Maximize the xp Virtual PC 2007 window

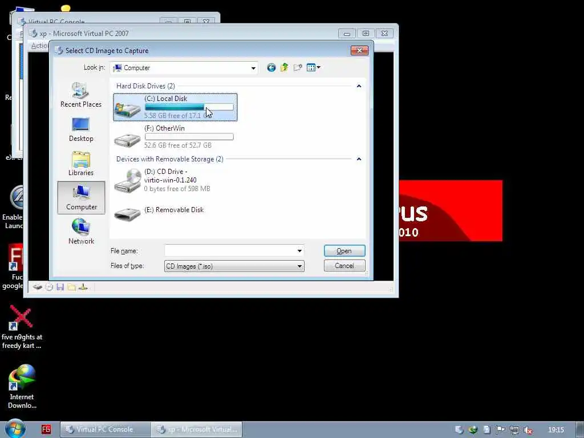click(366, 34)
